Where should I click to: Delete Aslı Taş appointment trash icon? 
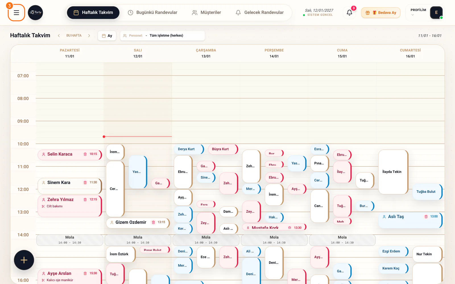tap(426, 217)
